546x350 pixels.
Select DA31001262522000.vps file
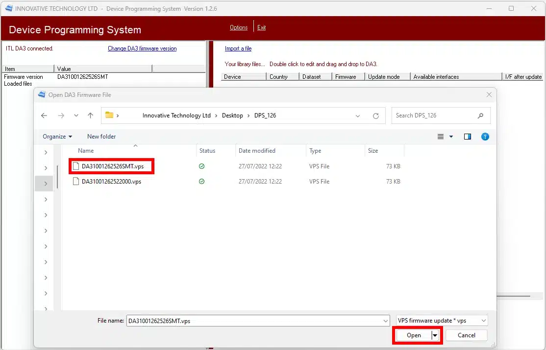point(111,181)
